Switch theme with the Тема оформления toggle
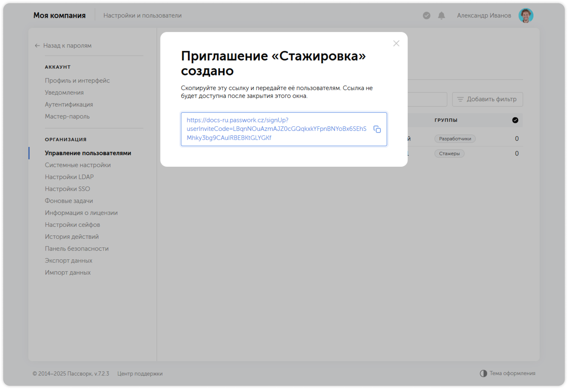 click(483, 373)
